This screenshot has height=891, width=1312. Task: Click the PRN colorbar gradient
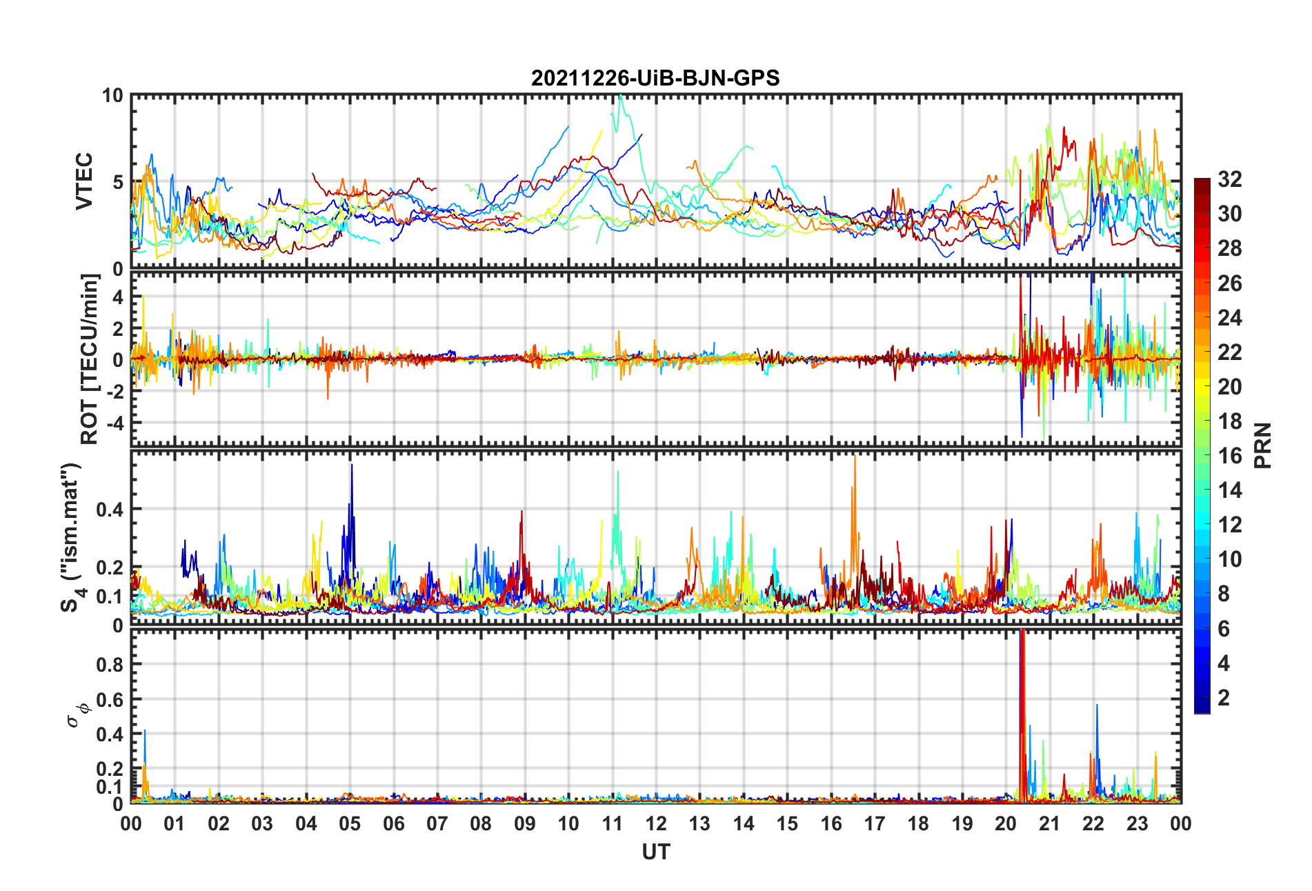[1202, 445]
